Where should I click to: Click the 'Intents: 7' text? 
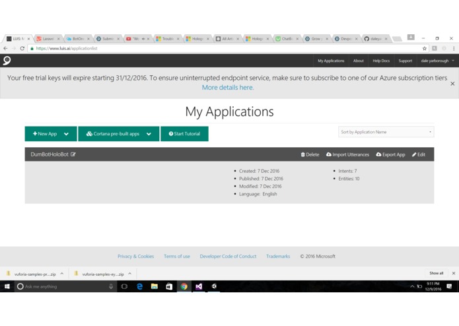pyautogui.click(x=347, y=171)
